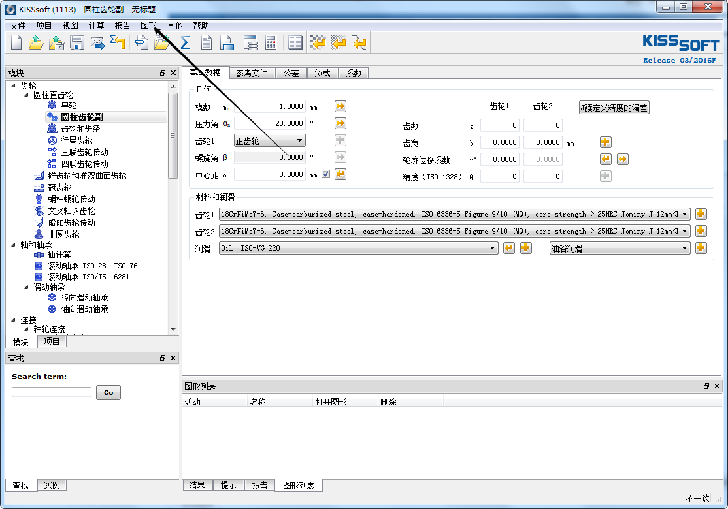Close the 图形列表 panel
This screenshot has height=509, width=728.
coord(717,386)
